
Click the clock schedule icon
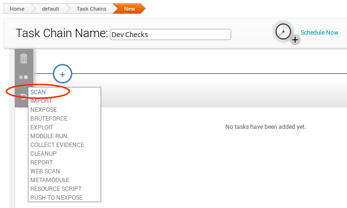tap(284, 32)
